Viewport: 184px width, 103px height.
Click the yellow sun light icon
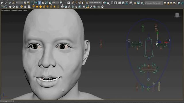[54, 7]
